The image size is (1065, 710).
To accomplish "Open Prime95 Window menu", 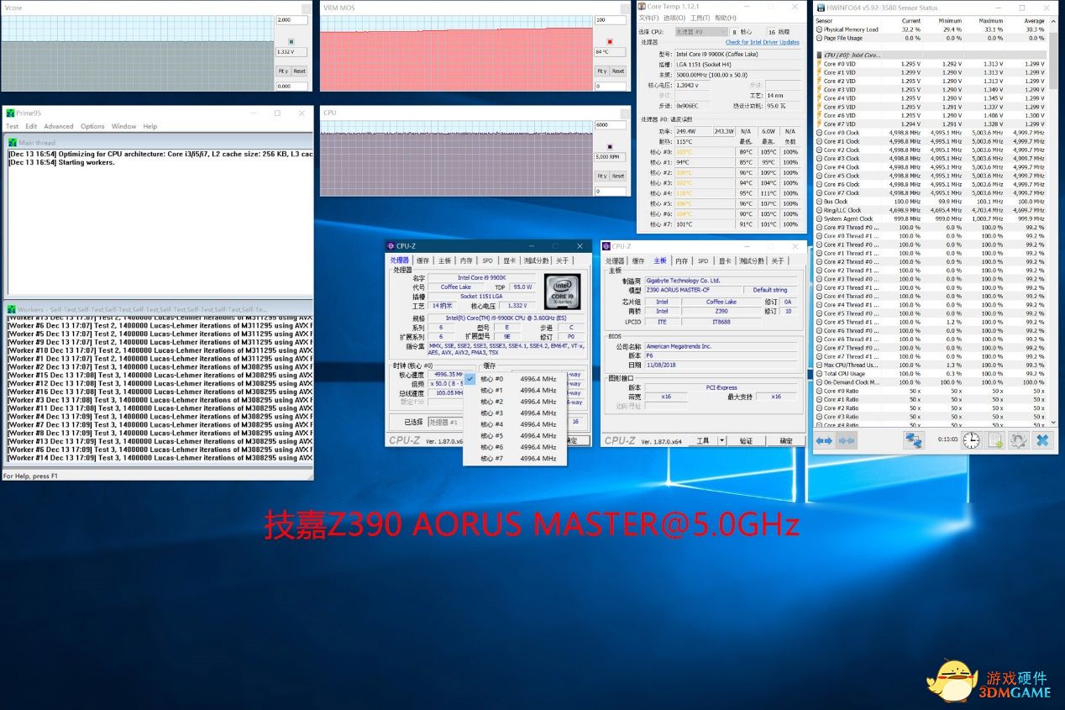I will [123, 127].
